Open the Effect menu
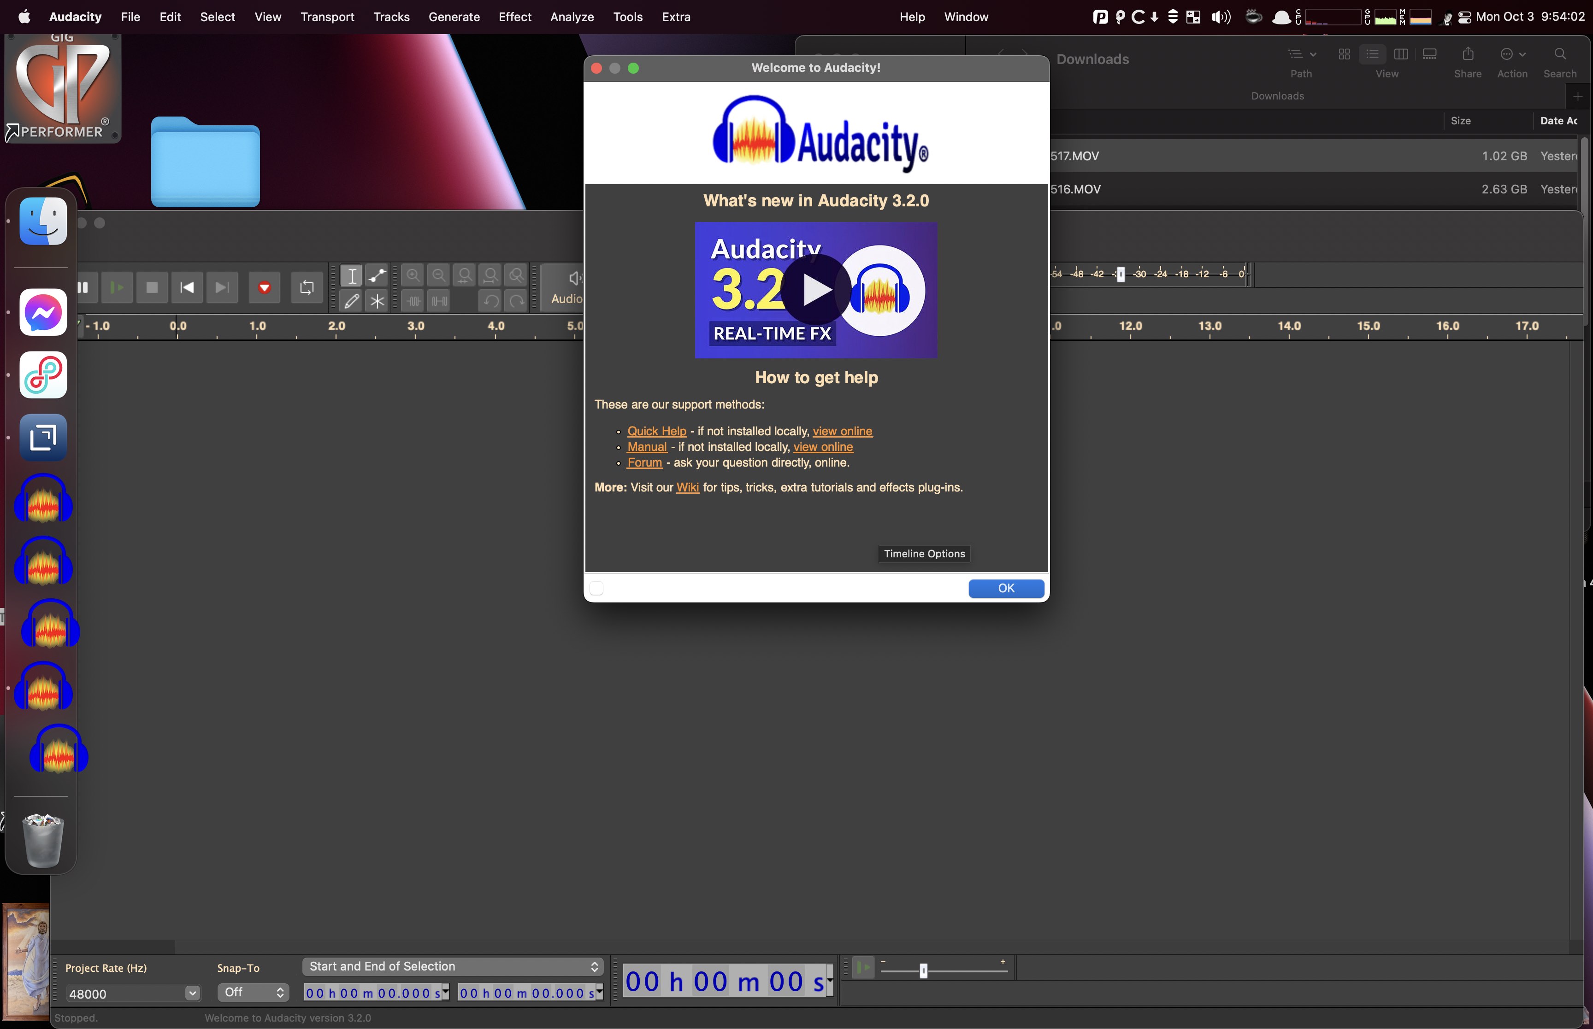This screenshot has width=1593, height=1029. tap(515, 17)
